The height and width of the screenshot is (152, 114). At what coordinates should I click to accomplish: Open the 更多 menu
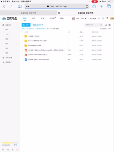(62, 18)
